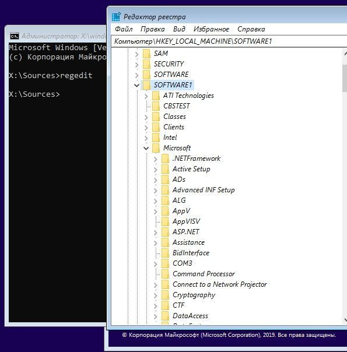Click the Registry Editor title bar icon
347x352 pixels.
(116, 17)
